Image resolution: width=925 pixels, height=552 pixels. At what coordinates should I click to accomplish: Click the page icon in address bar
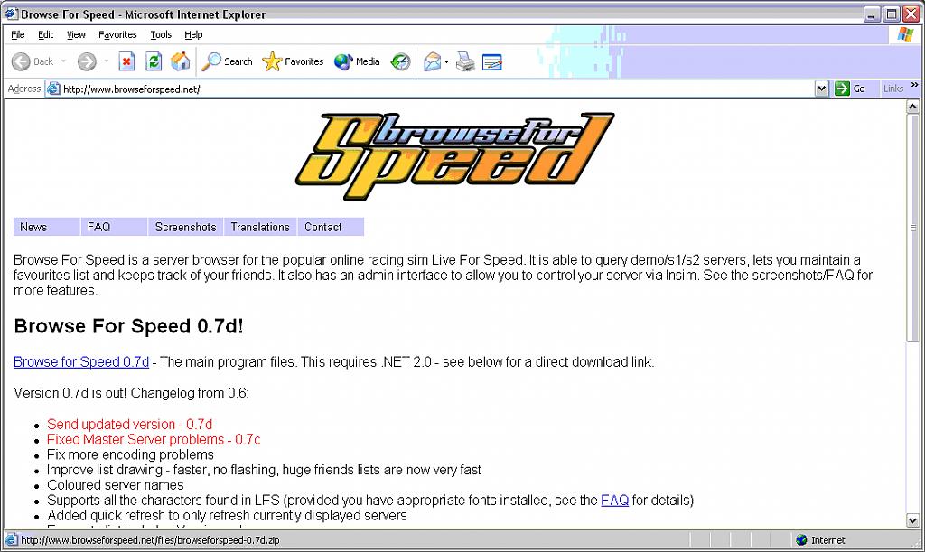pos(53,89)
